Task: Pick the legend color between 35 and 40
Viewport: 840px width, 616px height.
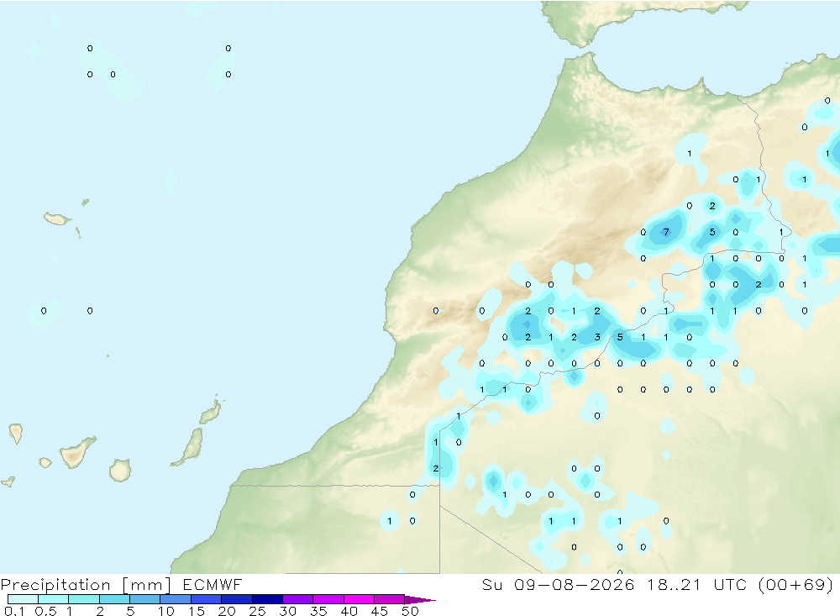Action: [x=328, y=599]
